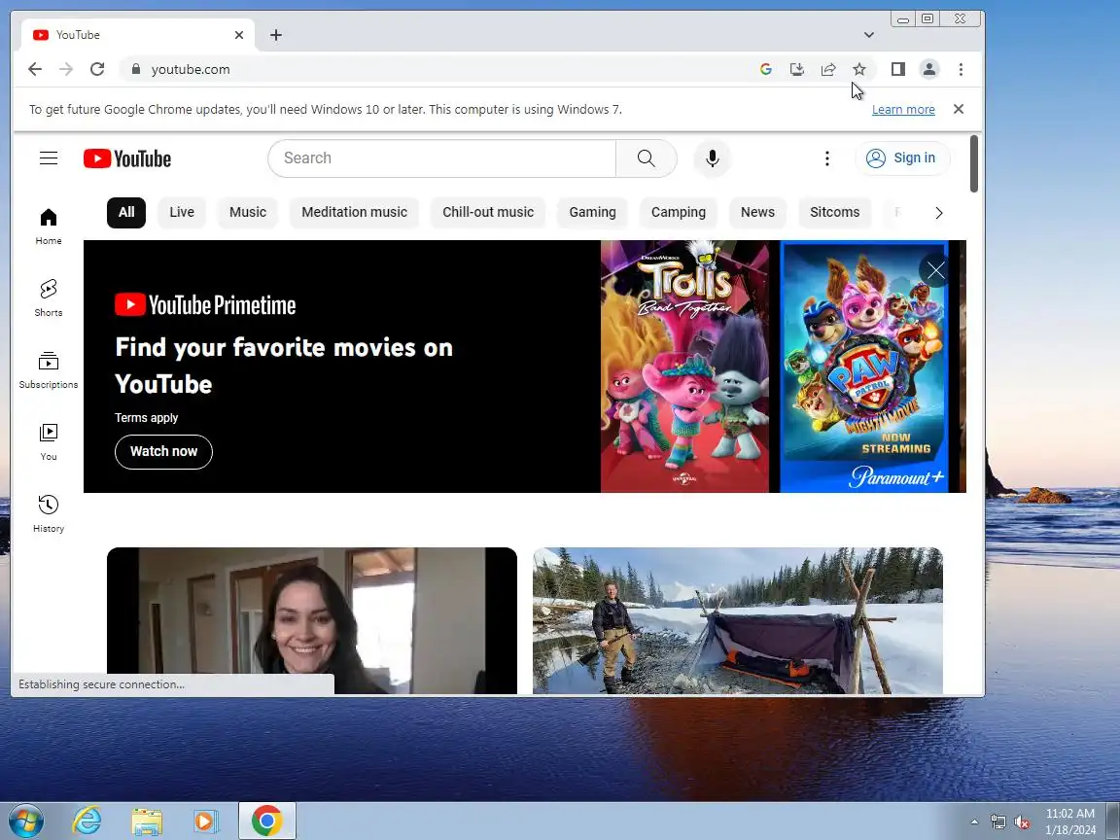Show hidden tray icons arrow
This screenshot has width=1120, height=840.
[974, 822]
